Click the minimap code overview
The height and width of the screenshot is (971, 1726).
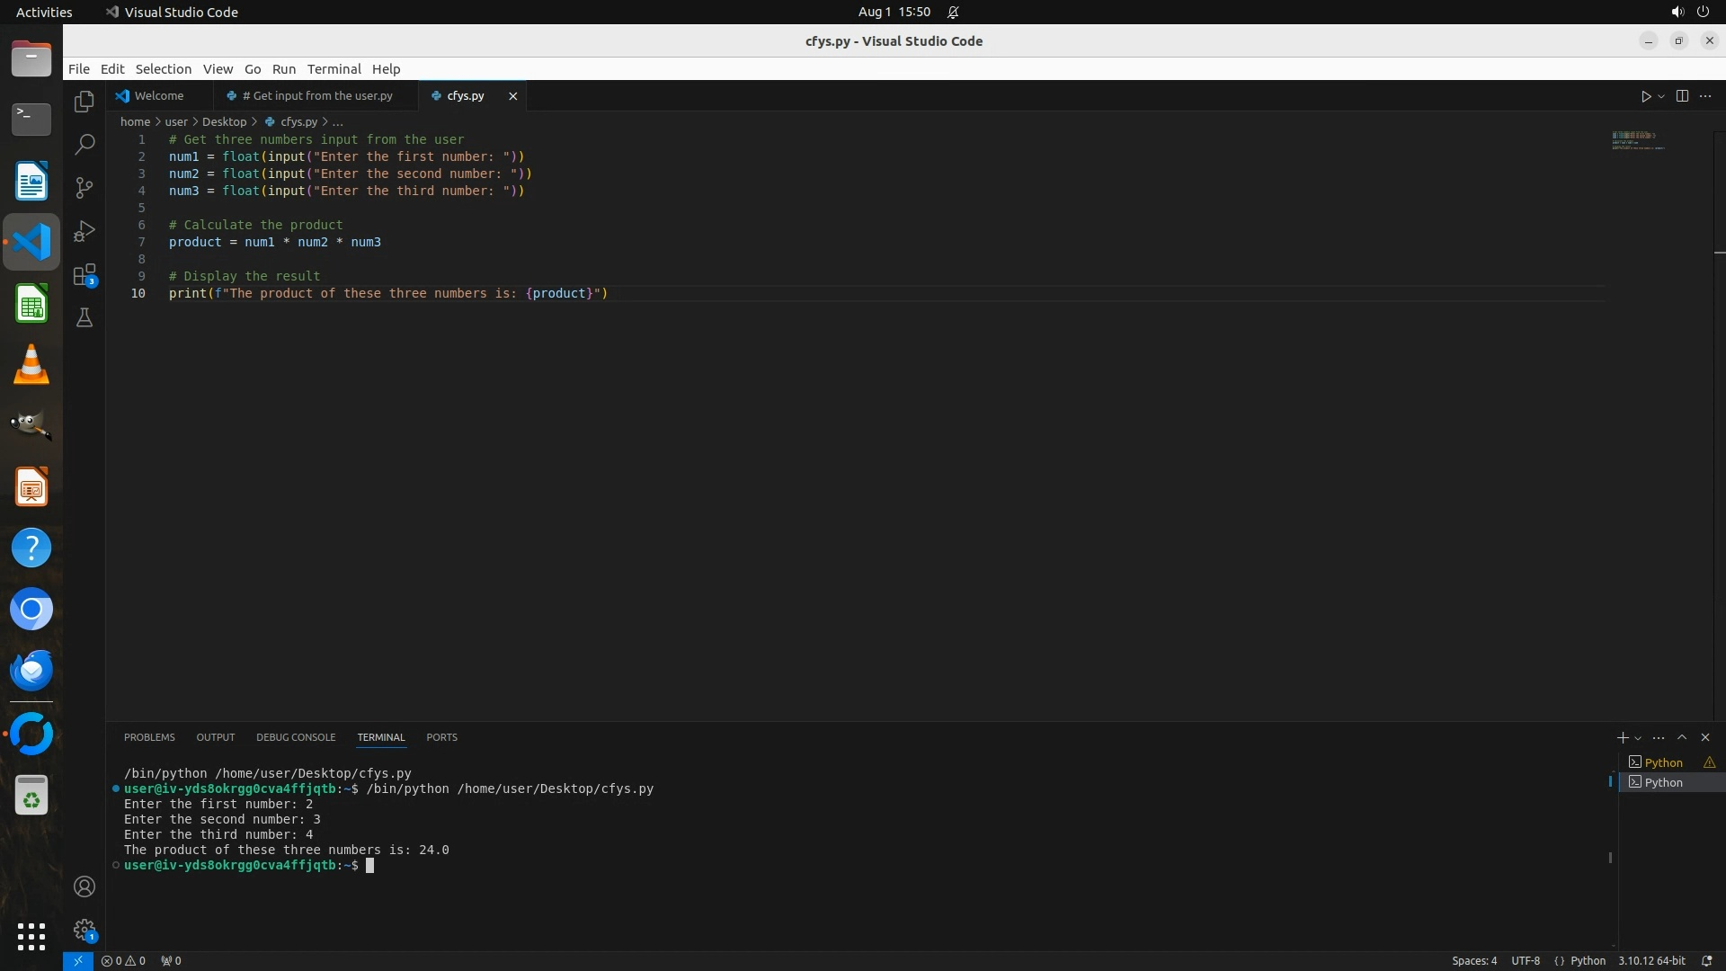1636,140
